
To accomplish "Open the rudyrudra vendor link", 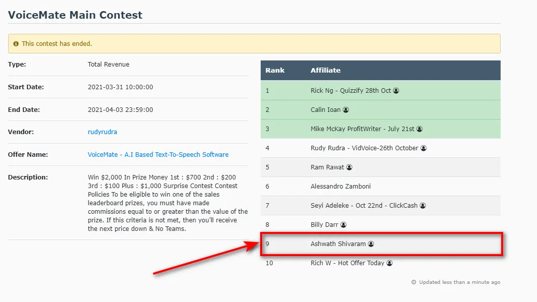I will coord(103,132).
